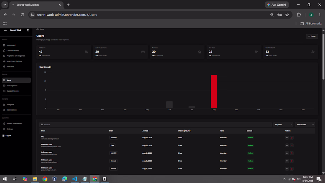Open the Chrome tab search dropdown
Screen dimensions: 325x183
(x=4, y=5)
